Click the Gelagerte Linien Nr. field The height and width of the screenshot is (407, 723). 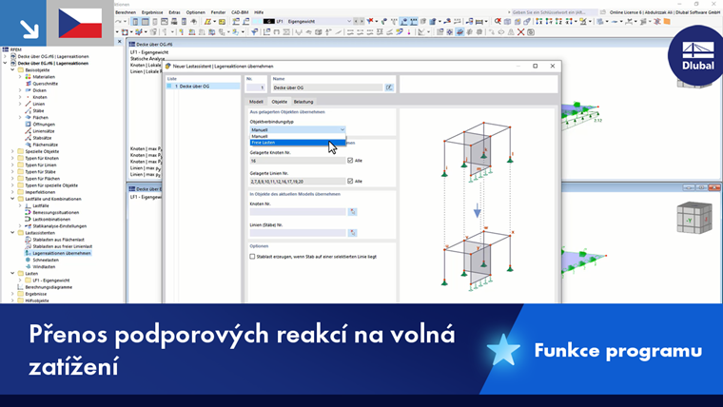(298, 182)
